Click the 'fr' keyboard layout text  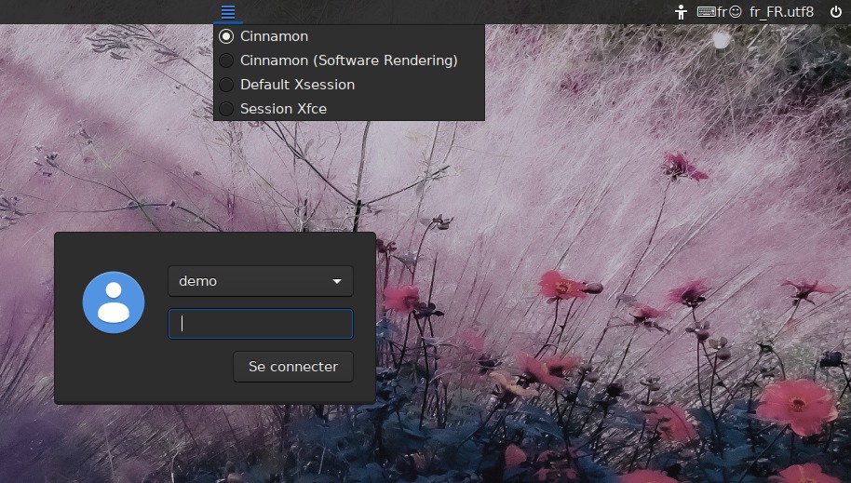(722, 12)
